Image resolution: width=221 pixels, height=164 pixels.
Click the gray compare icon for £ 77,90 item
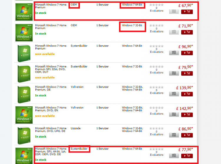point(174,156)
